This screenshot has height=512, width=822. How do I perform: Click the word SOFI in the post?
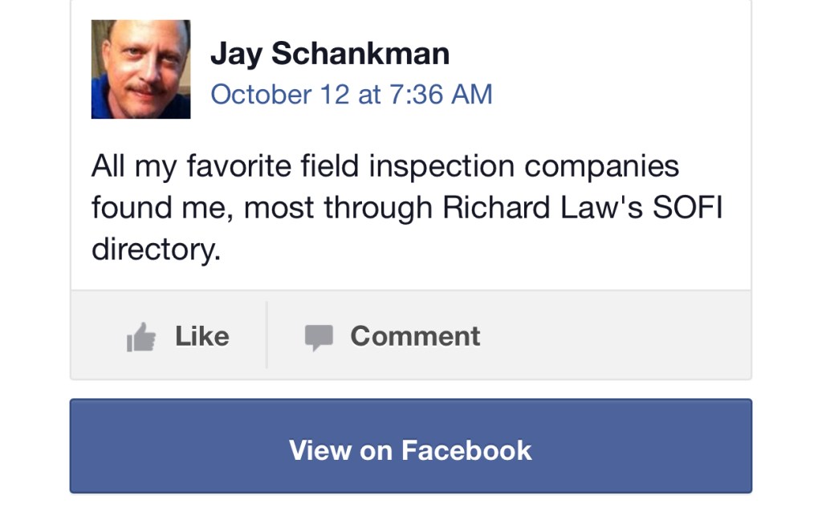(687, 208)
